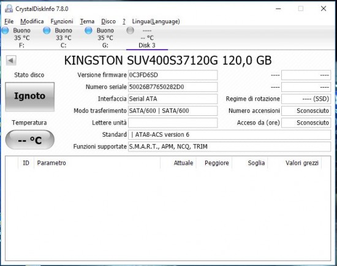This screenshot has height=266, width=337.
Task: Switch to the F: disk tab
Action: (21, 37)
